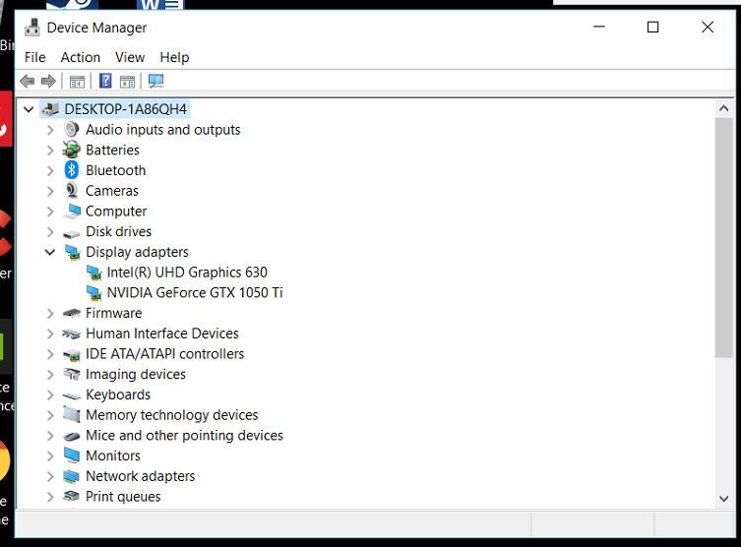
Task: Expand the Disk drives category
Action: coord(50,231)
